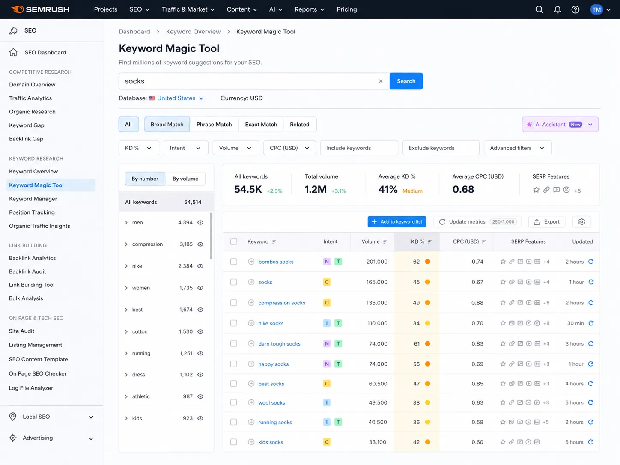Open the darn tough socks keyword link
The image size is (620, 465).
point(279,343)
